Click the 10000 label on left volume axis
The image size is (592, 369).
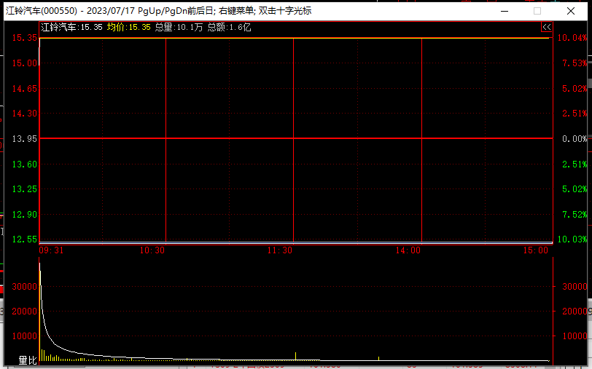pos(25,336)
